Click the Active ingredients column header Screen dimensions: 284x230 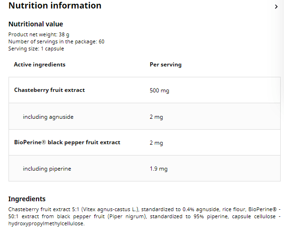click(40, 65)
